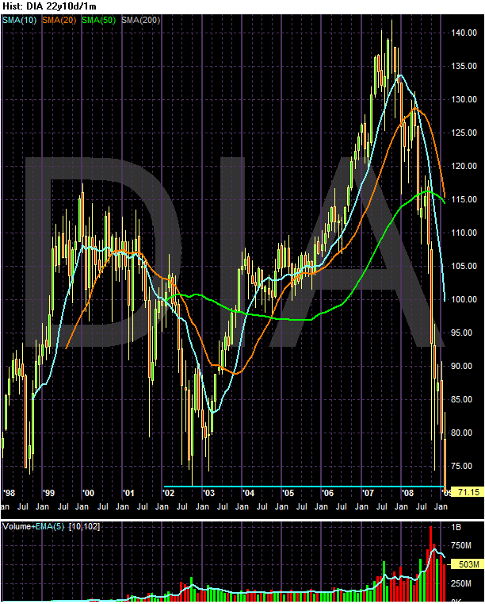
Task: Click the 100.00 price axis label
Action: tap(464, 299)
